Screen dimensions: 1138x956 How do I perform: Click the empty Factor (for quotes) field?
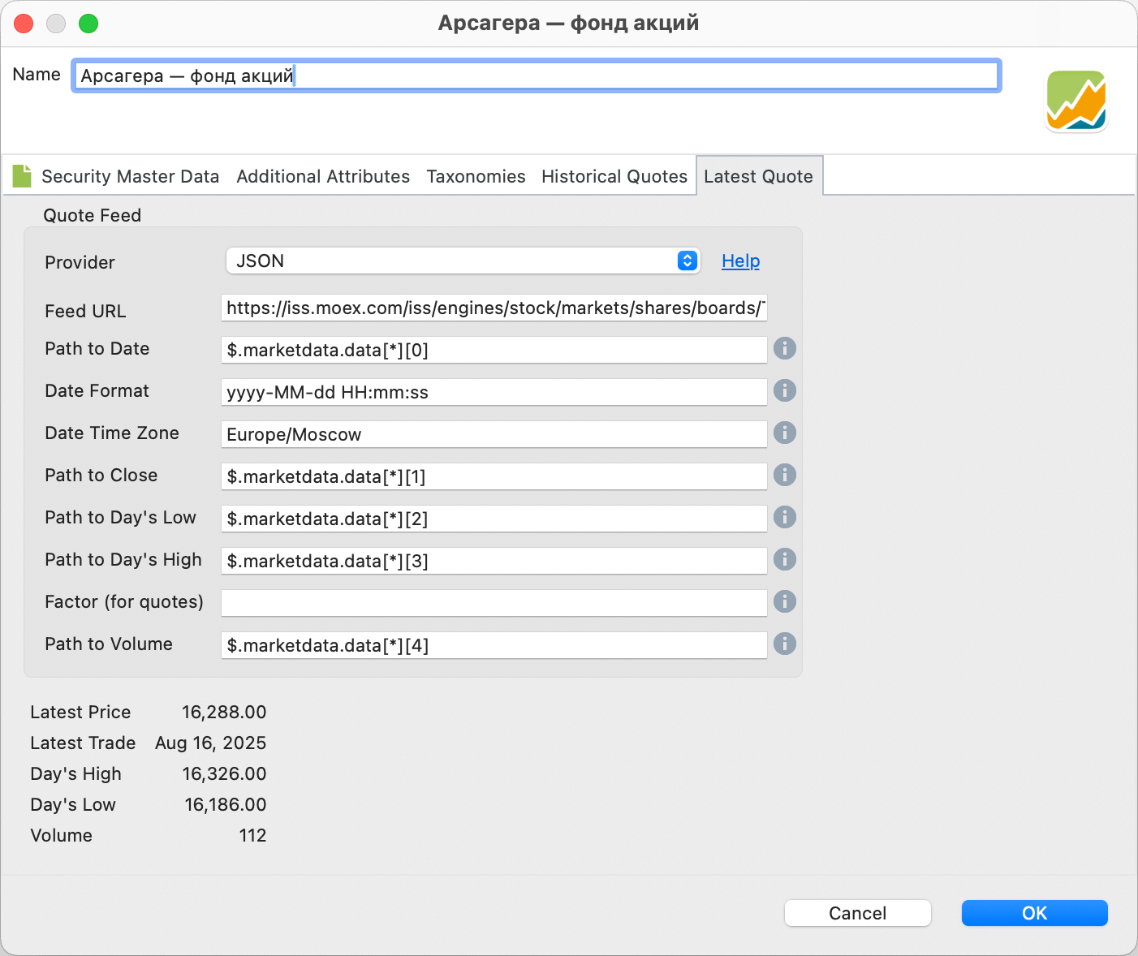point(494,603)
